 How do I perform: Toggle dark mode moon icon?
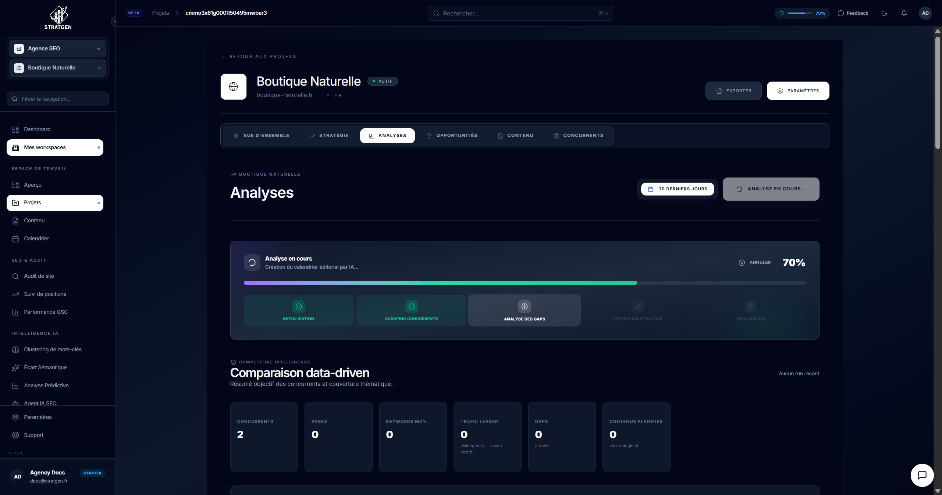(x=884, y=13)
